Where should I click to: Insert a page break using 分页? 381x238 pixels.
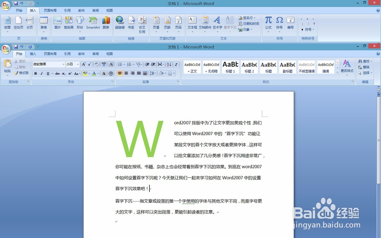click(30, 23)
